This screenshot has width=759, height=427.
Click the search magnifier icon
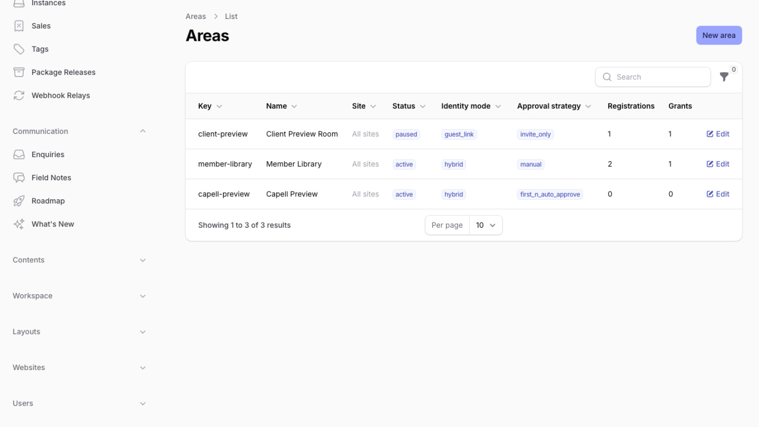pos(607,77)
